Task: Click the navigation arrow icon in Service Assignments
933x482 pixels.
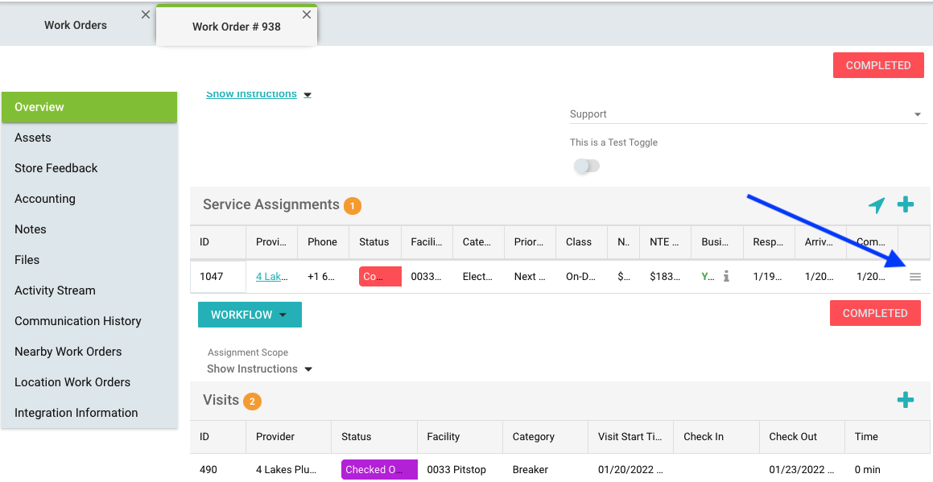Action: click(876, 205)
